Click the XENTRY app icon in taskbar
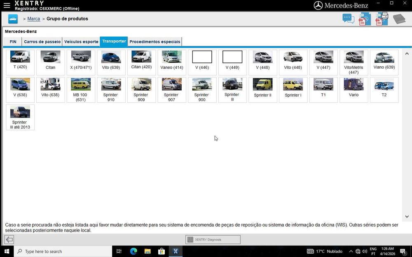412x257 pixels. pyautogui.click(x=176, y=251)
